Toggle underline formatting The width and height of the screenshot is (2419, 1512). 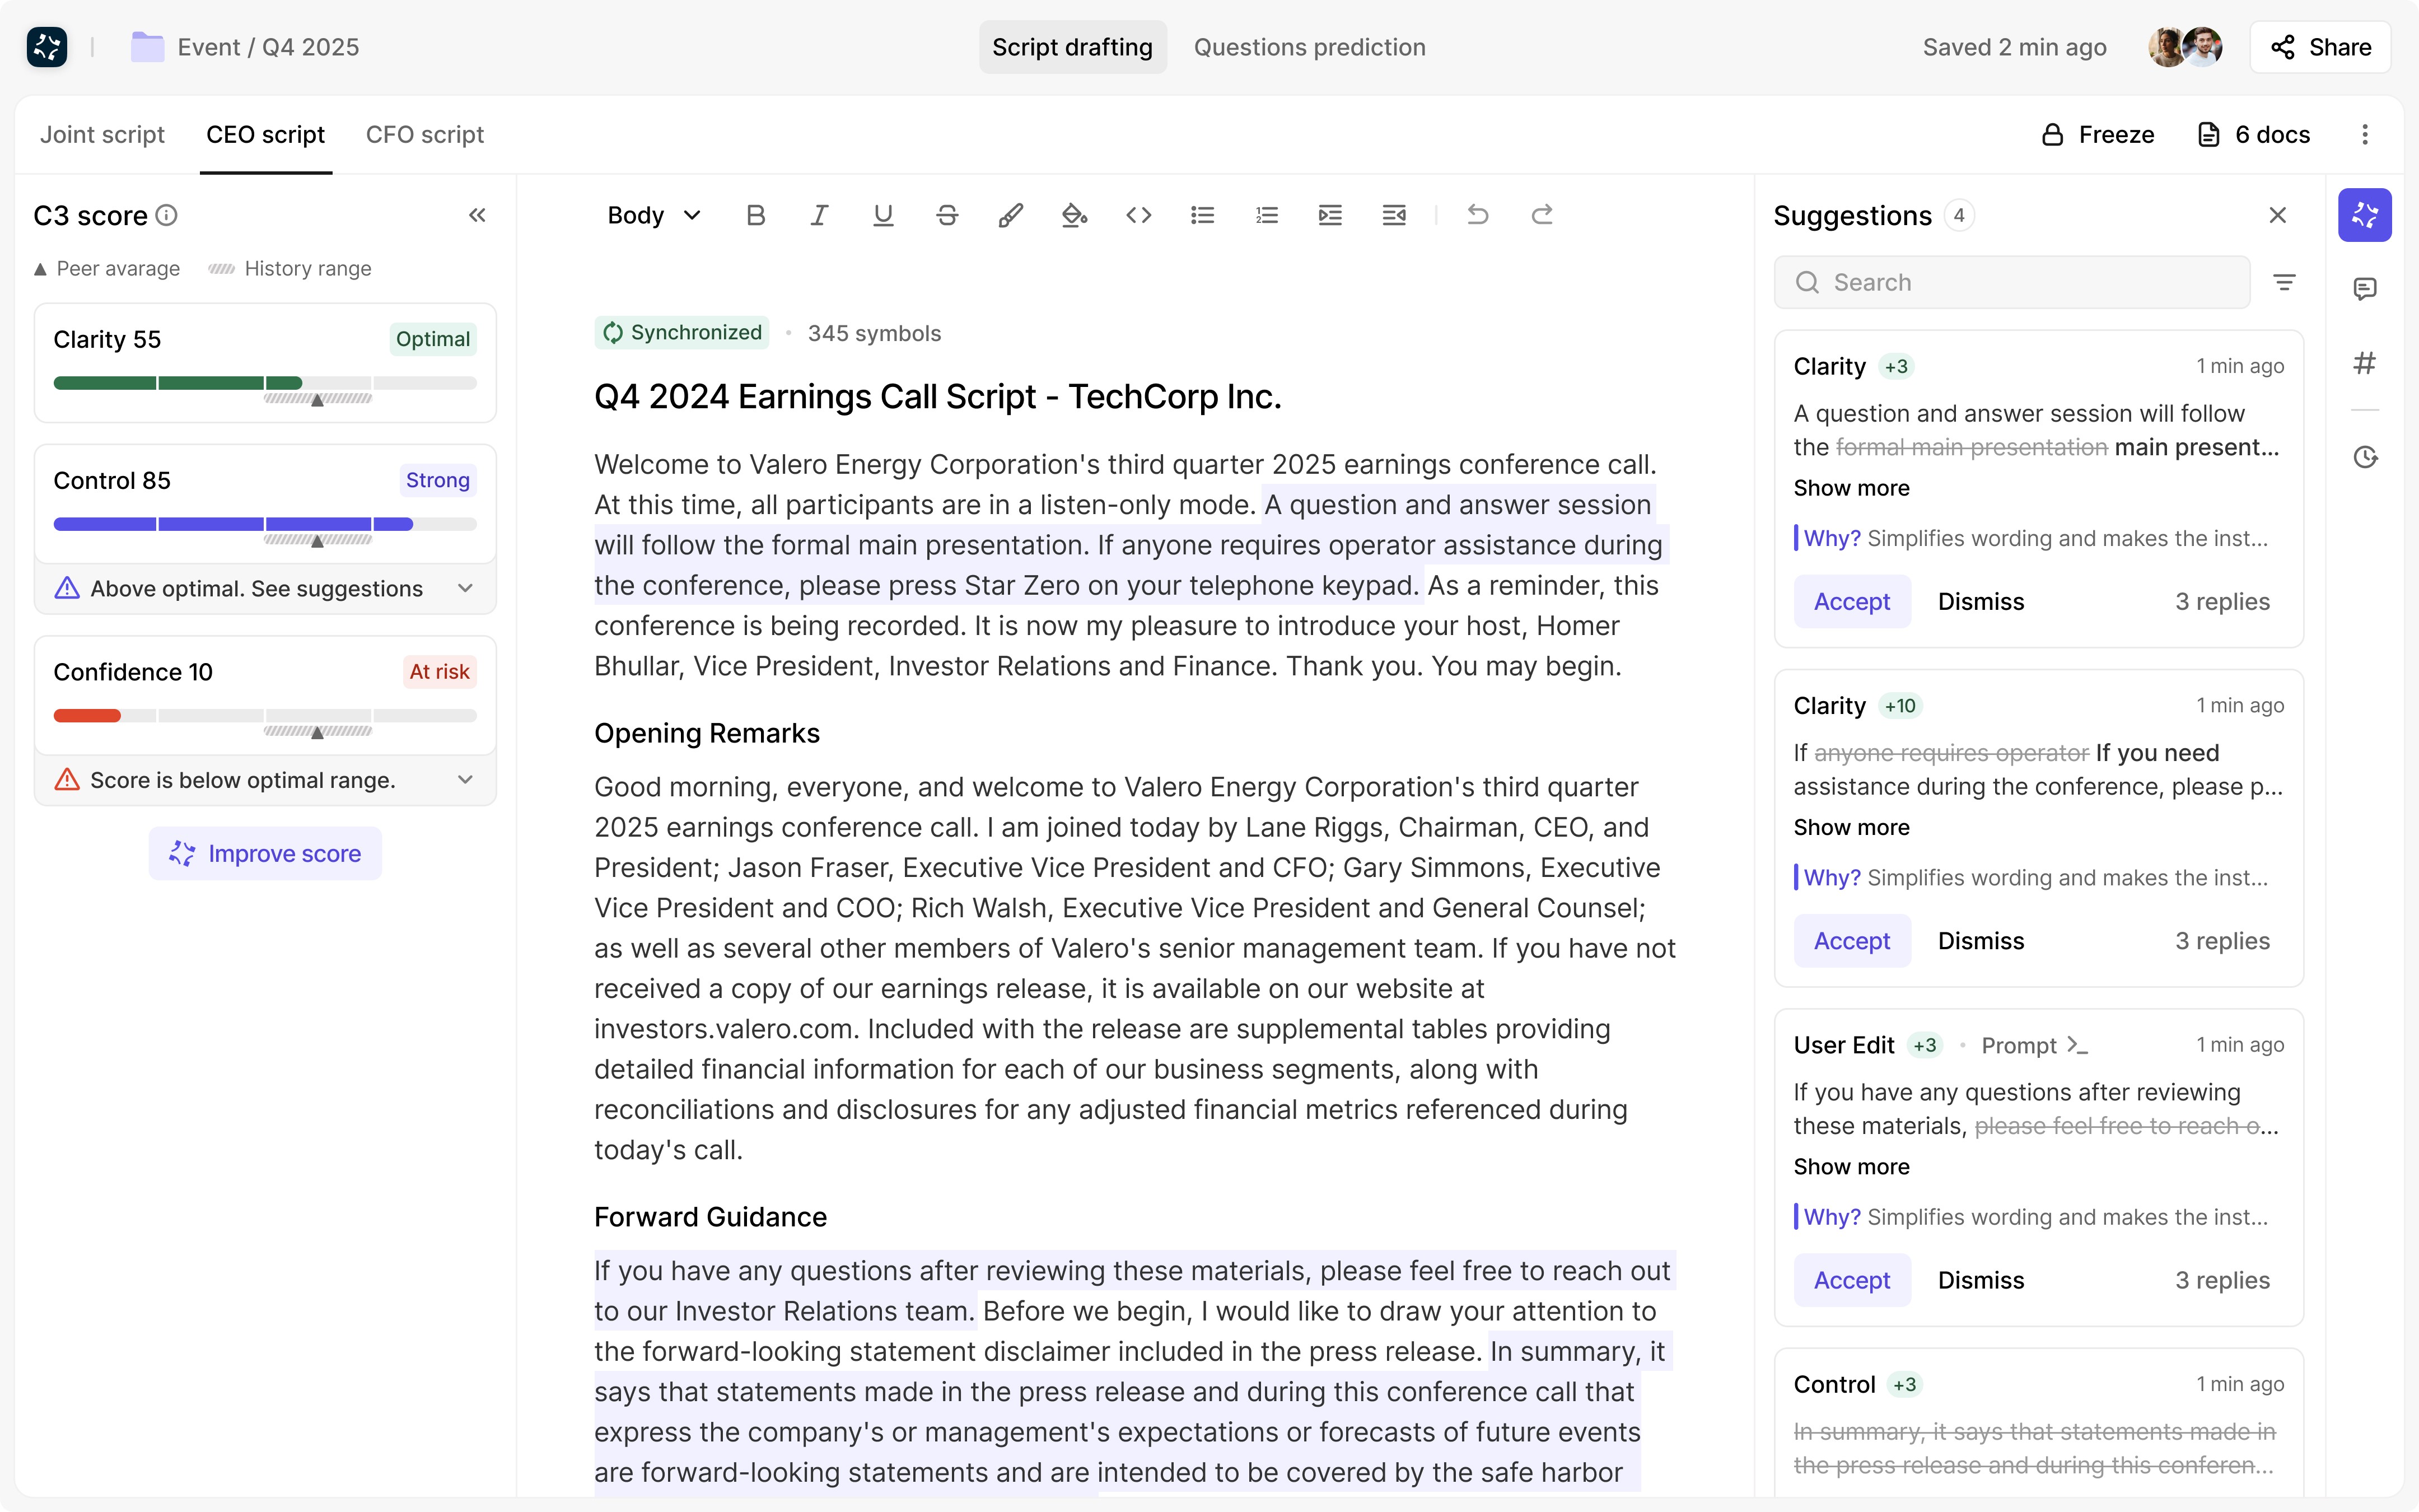[x=882, y=215]
